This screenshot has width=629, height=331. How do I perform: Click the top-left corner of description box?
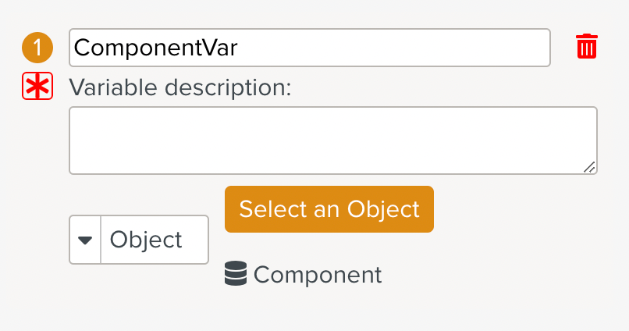click(74, 112)
